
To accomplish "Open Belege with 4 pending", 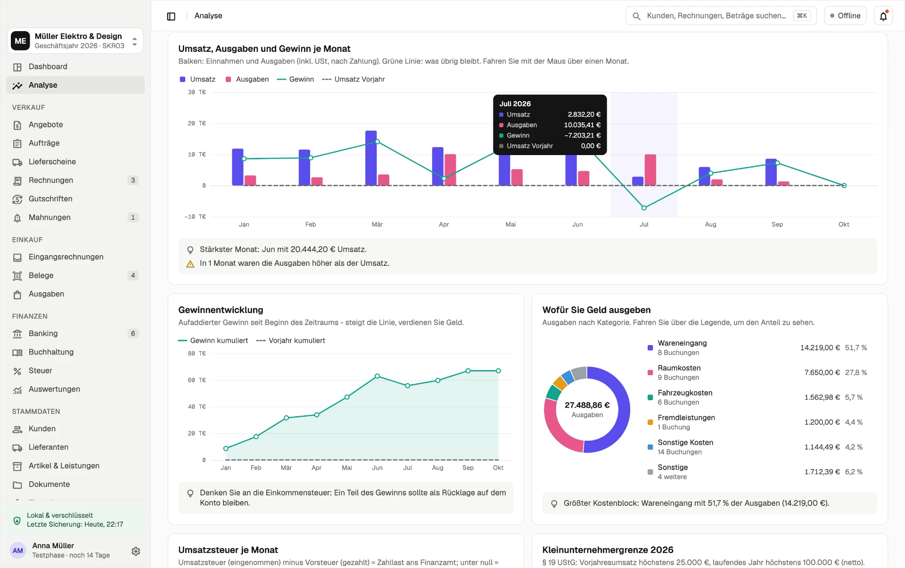I will click(x=75, y=275).
